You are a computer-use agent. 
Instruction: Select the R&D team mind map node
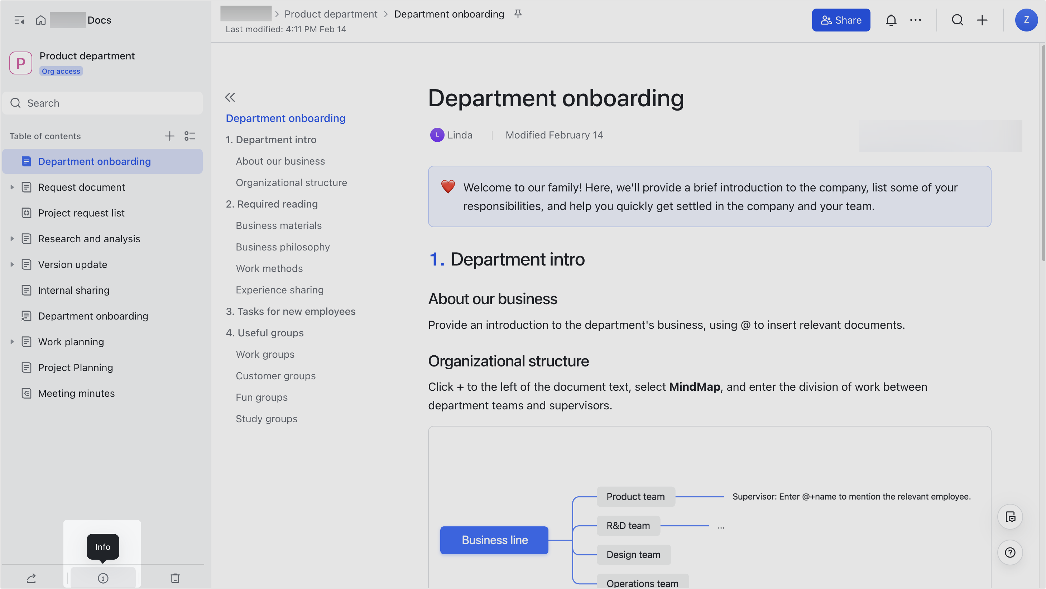click(628, 526)
